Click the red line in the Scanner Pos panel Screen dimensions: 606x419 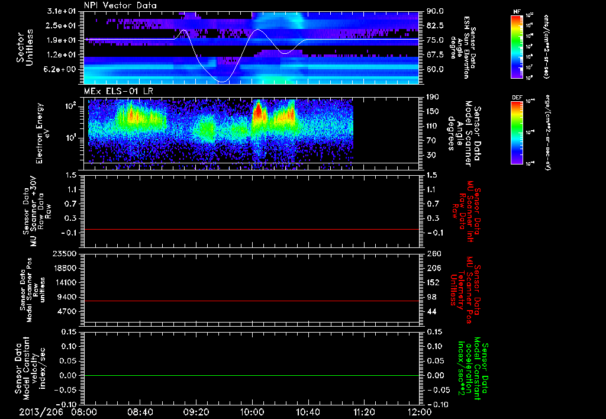pos(252,301)
